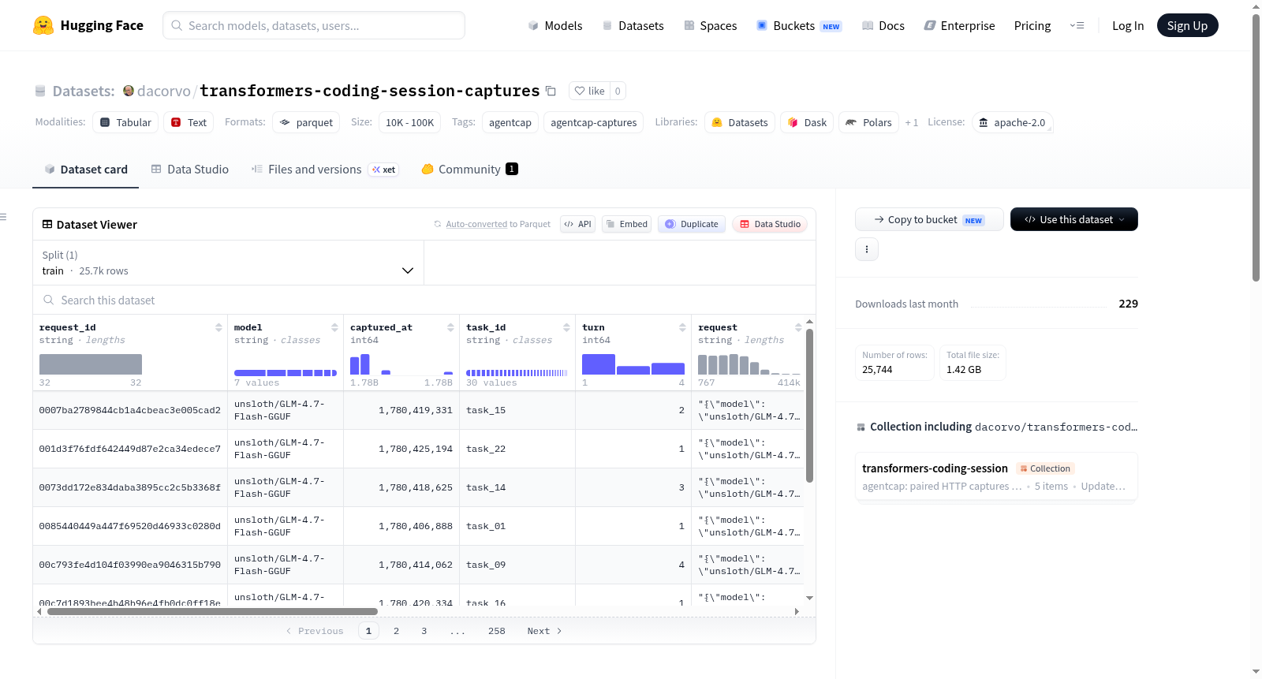The width and height of the screenshot is (1262, 679).
Task: Click the Text modality tag
Action: click(189, 122)
